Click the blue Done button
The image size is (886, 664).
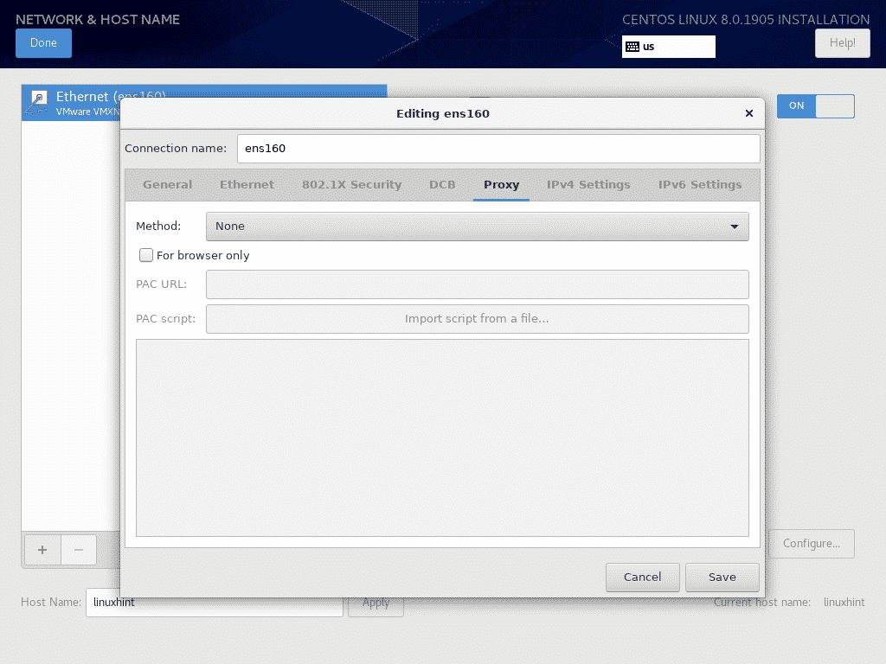point(43,43)
